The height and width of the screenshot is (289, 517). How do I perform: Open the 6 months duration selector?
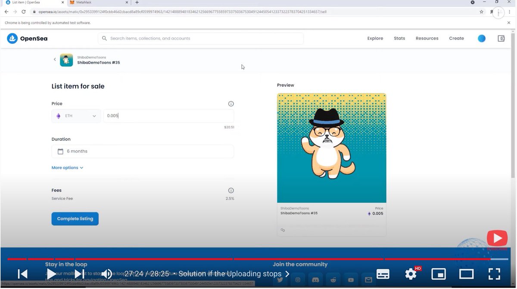pos(142,151)
